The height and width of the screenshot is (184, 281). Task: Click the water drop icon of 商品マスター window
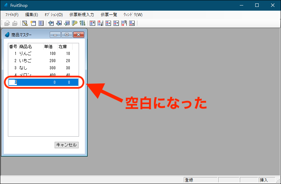7,35
